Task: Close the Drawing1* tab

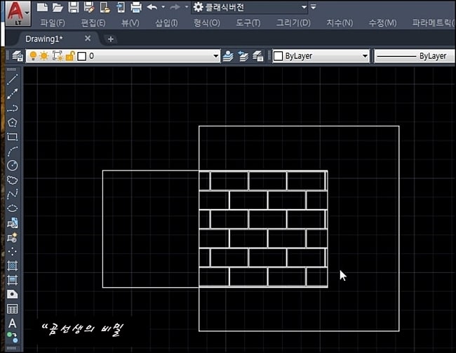Action: [88, 39]
